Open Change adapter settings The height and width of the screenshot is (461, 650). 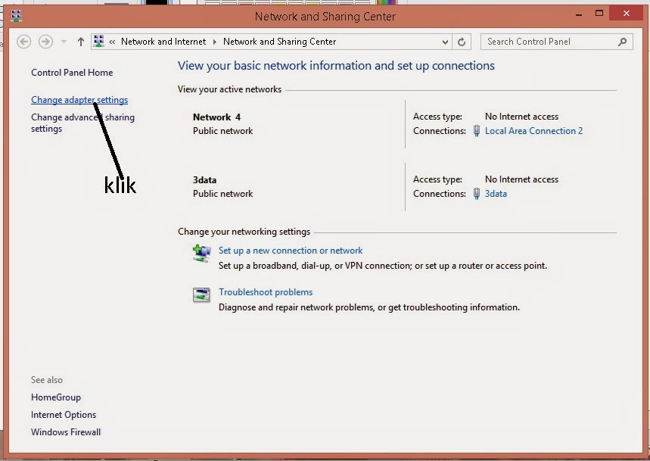point(78,99)
